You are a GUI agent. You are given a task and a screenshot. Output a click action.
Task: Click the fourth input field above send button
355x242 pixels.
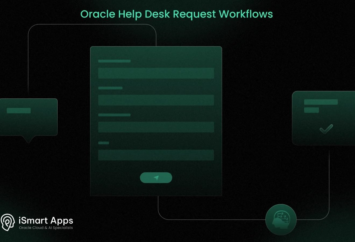[x=156, y=155]
